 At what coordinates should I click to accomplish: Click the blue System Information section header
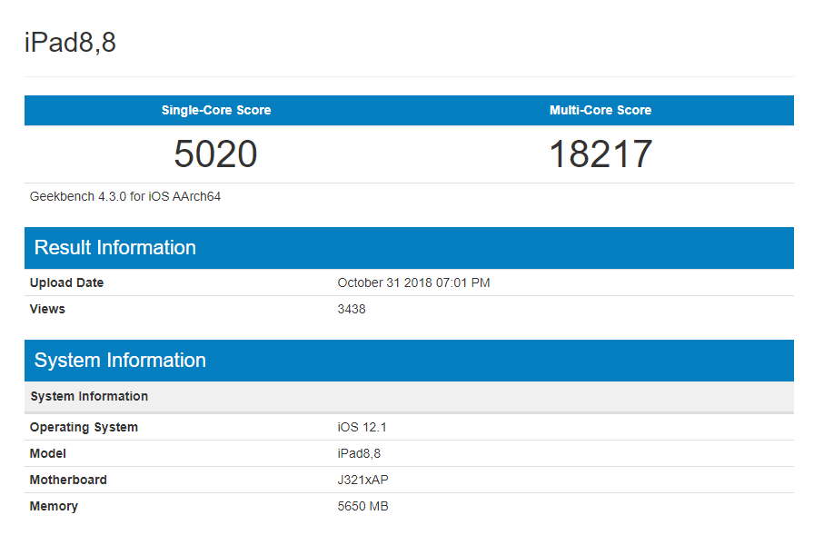(120, 361)
